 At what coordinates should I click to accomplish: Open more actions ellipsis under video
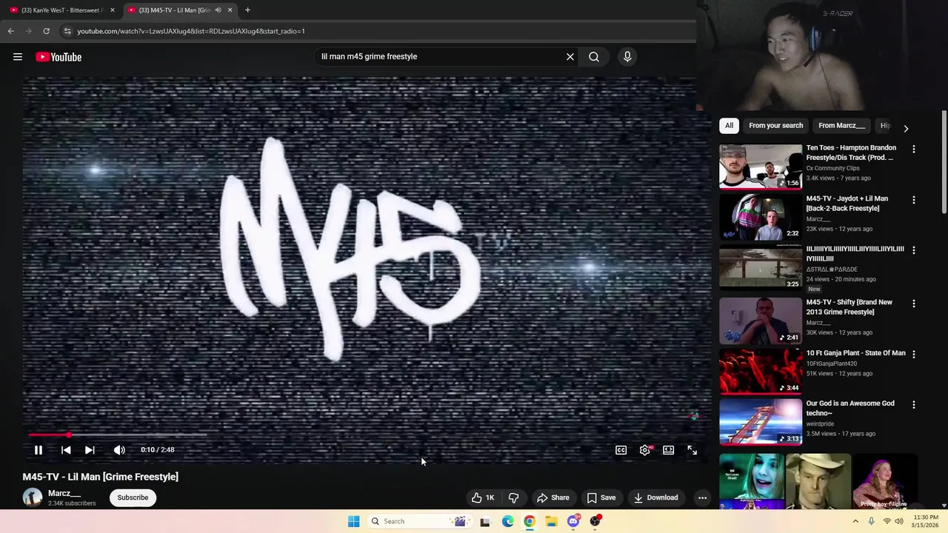(x=702, y=497)
